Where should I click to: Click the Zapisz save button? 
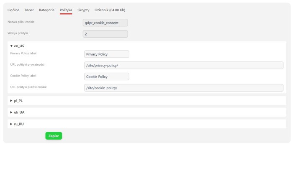pyautogui.click(x=54, y=136)
